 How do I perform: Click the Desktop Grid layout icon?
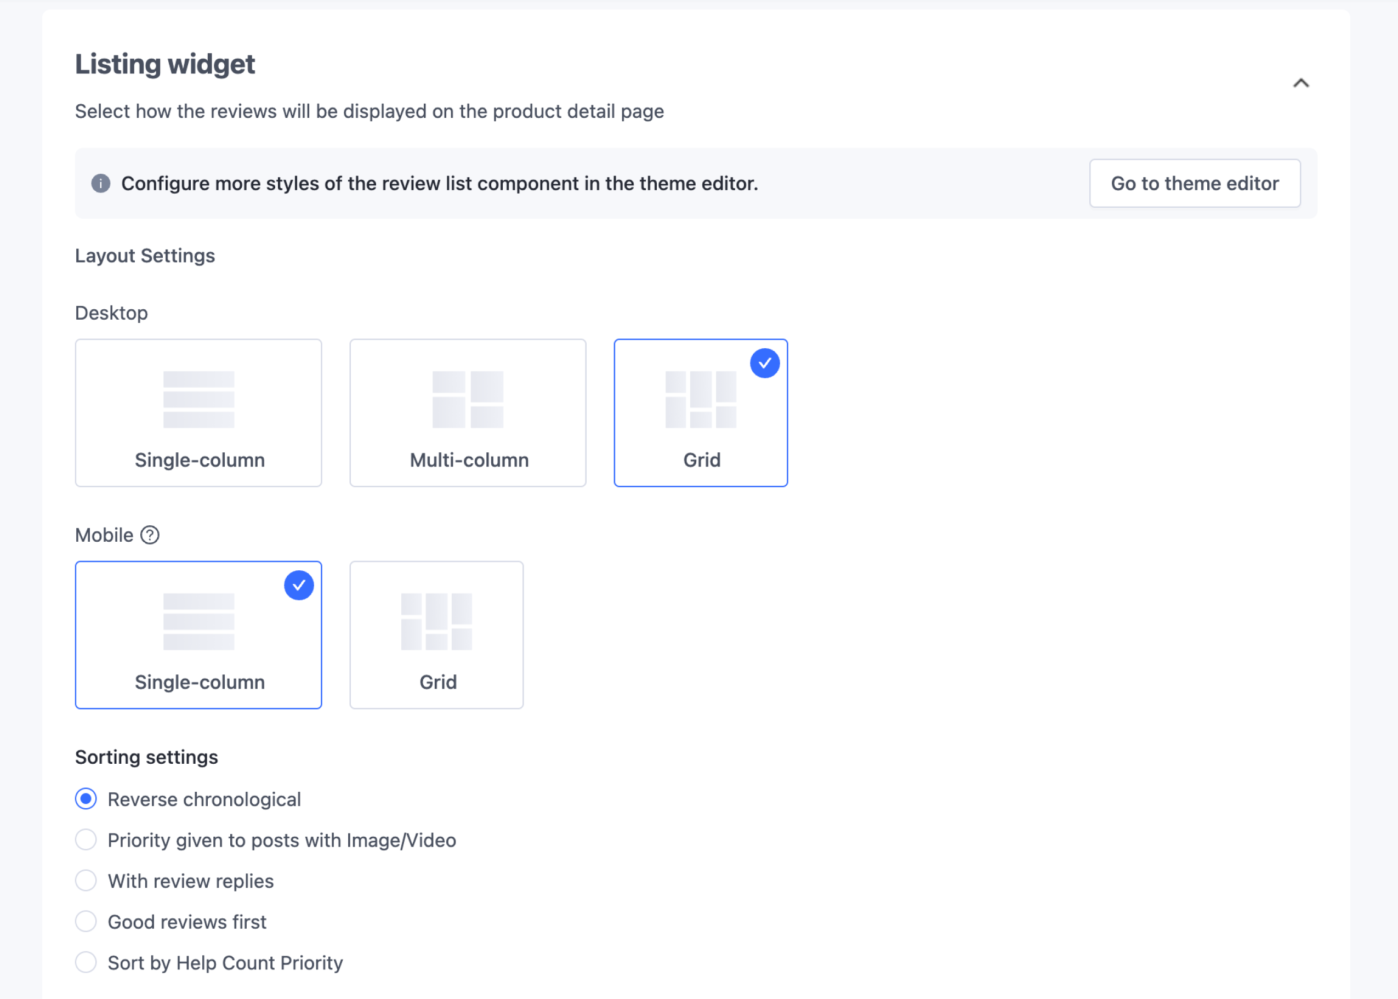click(701, 399)
